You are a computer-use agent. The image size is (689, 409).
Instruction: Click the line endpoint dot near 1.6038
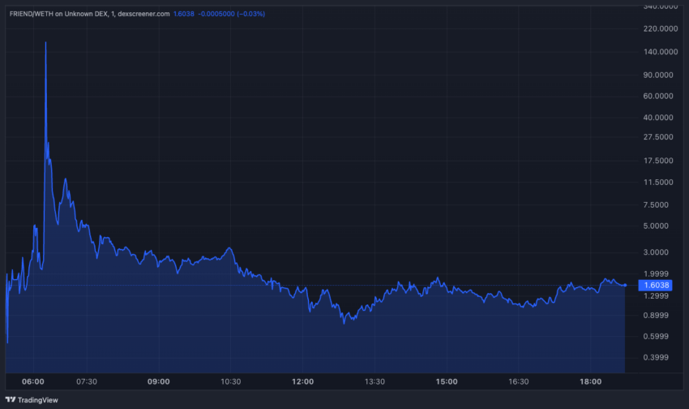[x=625, y=285]
